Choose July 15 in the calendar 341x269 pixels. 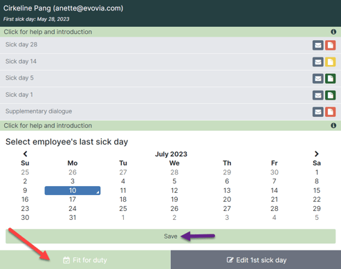317,190
